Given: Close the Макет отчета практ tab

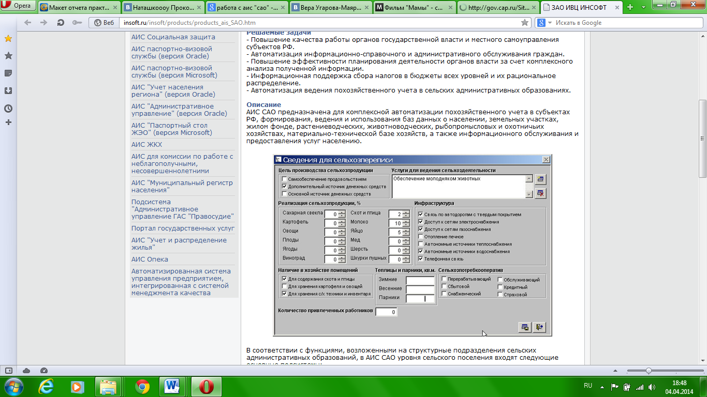Looking at the screenshot, I should pyautogui.click(x=115, y=8).
